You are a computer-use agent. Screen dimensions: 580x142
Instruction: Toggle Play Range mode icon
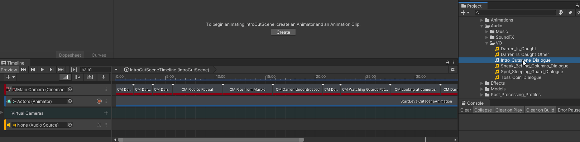(x=74, y=70)
